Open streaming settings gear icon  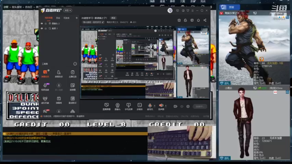pyautogui.click(x=188, y=106)
